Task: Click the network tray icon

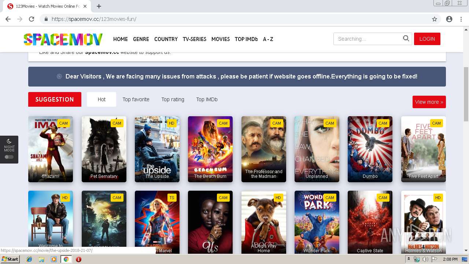Action: pos(417,259)
